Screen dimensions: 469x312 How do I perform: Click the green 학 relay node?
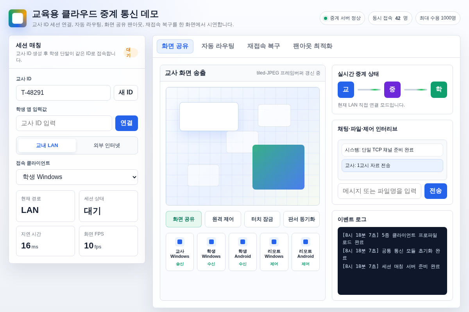coord(439,90)
